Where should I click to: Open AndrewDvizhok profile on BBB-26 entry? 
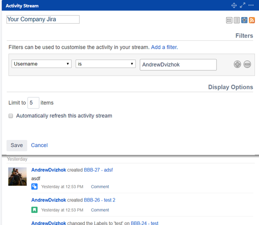click(x=49, y=200)
